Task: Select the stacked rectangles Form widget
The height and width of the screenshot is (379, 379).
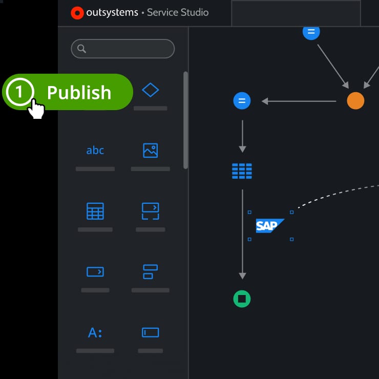Action: click(x=150, y=271)
